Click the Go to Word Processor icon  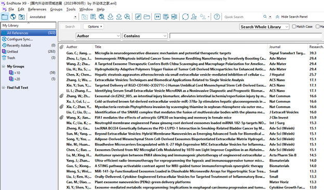click(174, 17)
